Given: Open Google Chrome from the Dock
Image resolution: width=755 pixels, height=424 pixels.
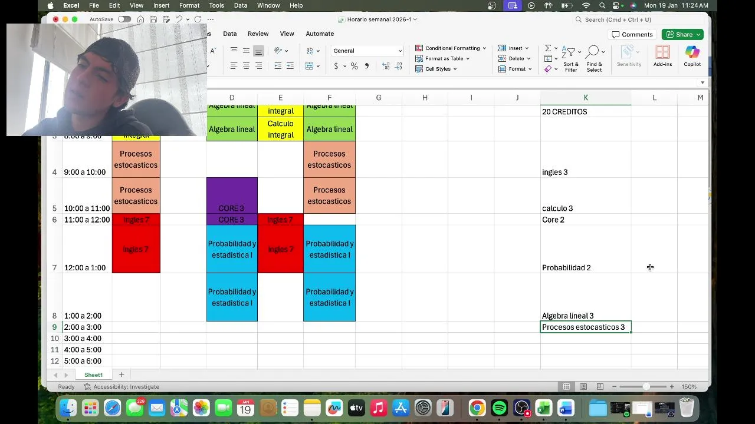Looking at the screenshot, I should pos(477,408).
